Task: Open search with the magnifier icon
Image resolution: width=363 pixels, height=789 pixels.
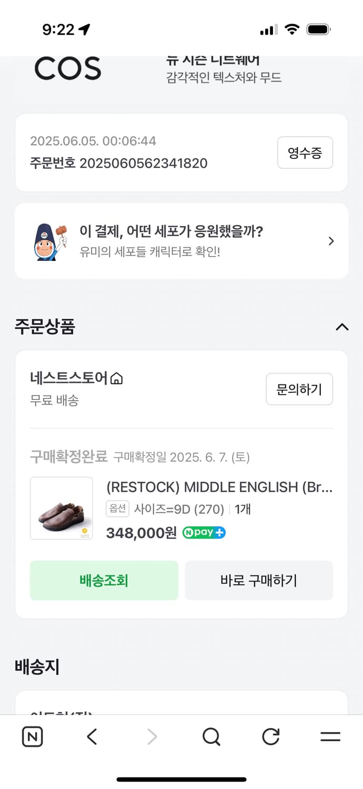Action: pyautogui.click(x=211, y=736)
